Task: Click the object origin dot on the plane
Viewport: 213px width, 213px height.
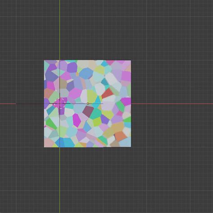Action: (x=88, y=104)
